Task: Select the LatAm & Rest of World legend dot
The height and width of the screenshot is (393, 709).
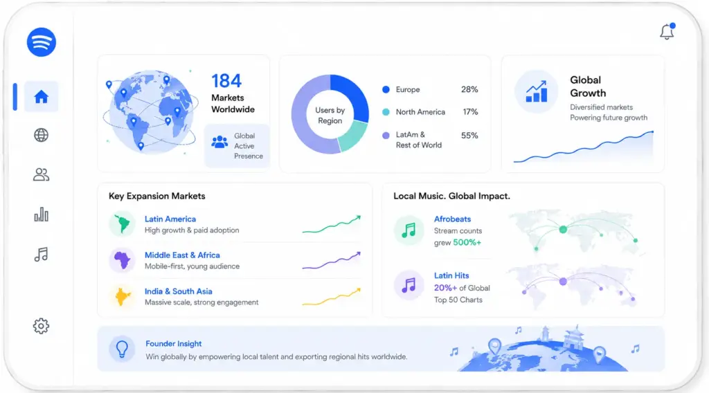Action: click(x=386, y=135)
